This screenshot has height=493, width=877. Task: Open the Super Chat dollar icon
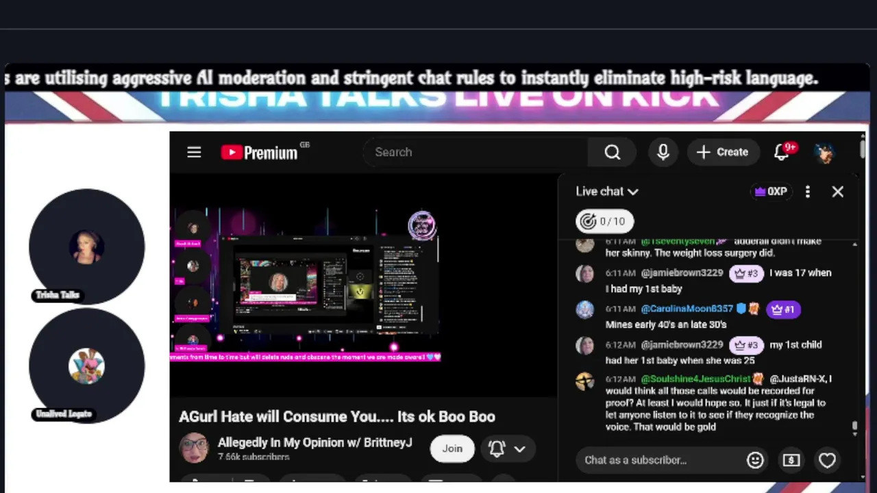pyautogui.click(x=791, y=460)
